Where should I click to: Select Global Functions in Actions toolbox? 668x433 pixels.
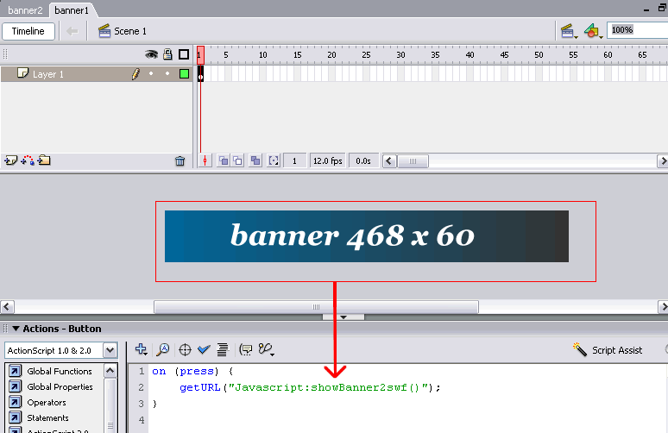coord(59,372)
